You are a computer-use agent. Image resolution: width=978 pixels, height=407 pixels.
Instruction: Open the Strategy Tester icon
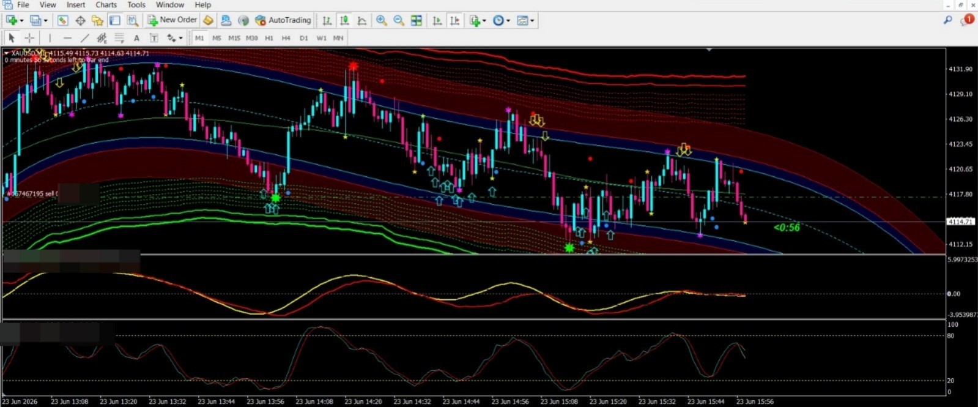132,20
